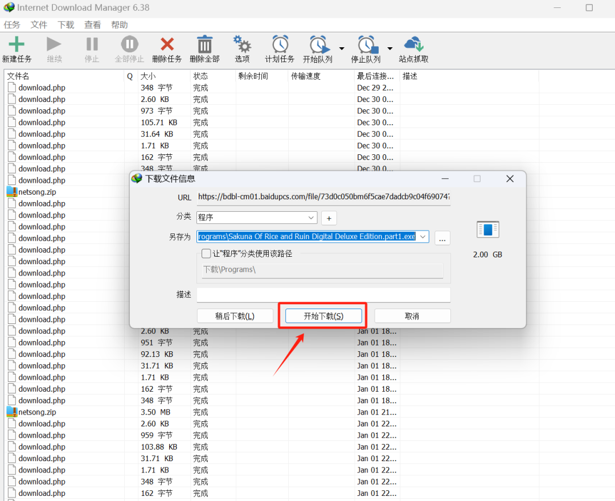Click the Stop Queue (停止队列) icon

pyautogui.click(x=368, y=44)
